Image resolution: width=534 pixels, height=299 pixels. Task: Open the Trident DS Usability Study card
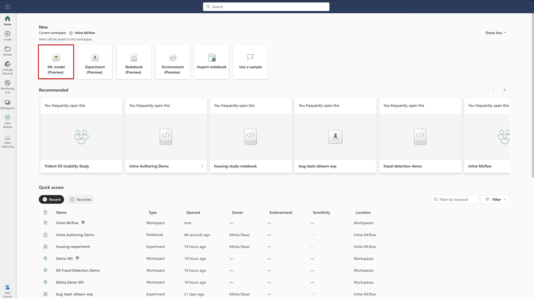coord(81,135)
